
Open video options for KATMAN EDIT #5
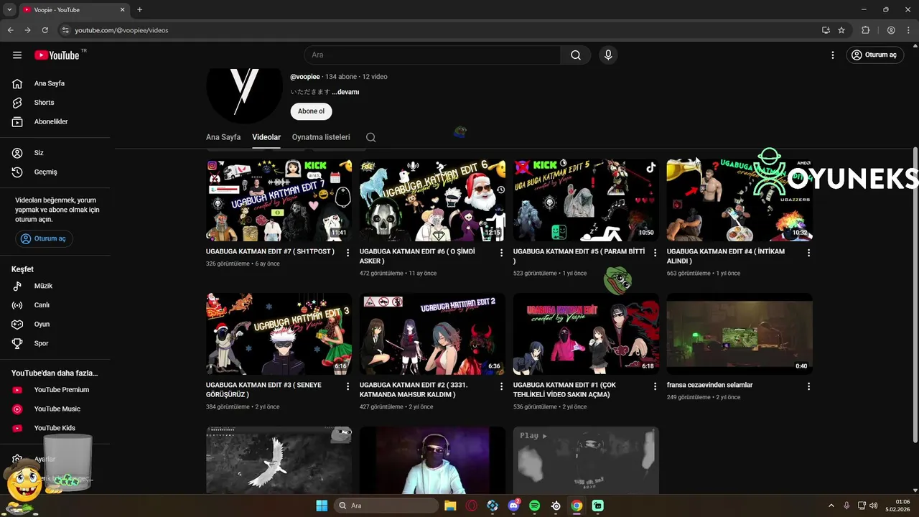(655, 253)
